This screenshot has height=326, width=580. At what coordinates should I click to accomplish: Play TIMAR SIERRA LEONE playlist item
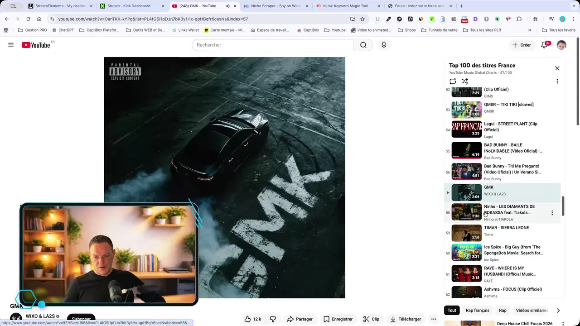click(503, 233)
